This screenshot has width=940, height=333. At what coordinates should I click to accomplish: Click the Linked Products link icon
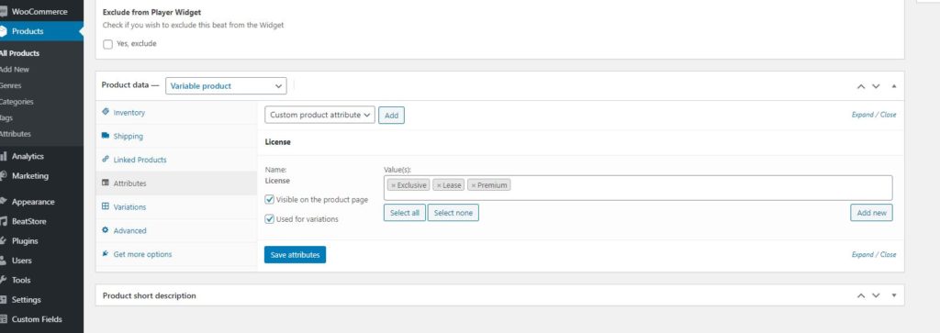point(106,160)
